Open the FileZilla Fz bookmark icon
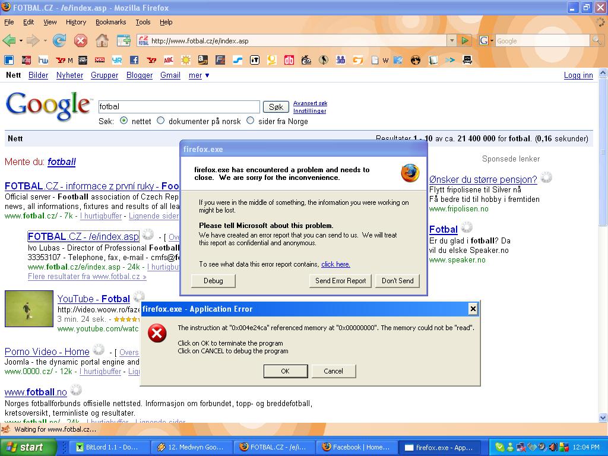 pyautogui.click(x=220, y=60)
